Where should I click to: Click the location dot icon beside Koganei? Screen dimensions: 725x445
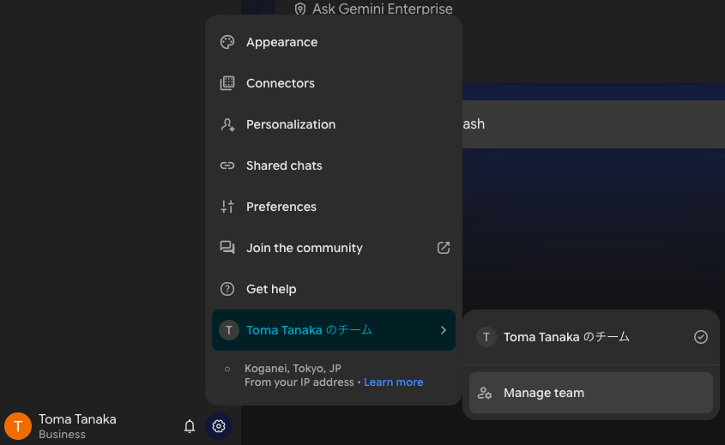[227, 369]
